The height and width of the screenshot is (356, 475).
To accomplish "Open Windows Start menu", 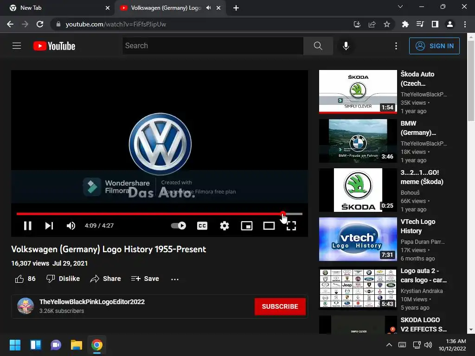I will point(15,345).
